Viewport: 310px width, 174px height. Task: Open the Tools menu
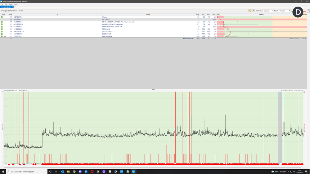pyautogui.click(x=11, y=4)
